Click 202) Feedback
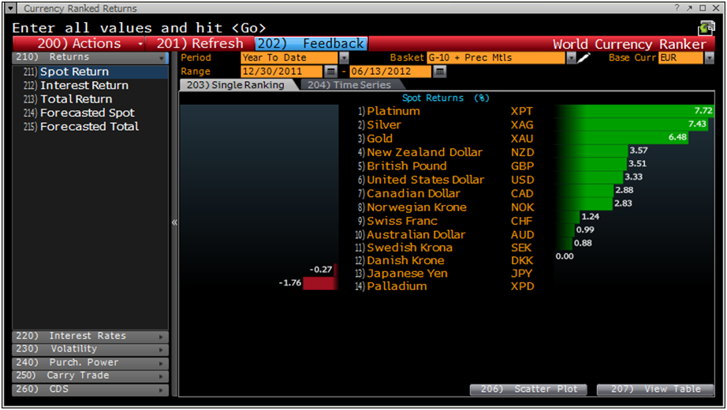 [311, 43]
